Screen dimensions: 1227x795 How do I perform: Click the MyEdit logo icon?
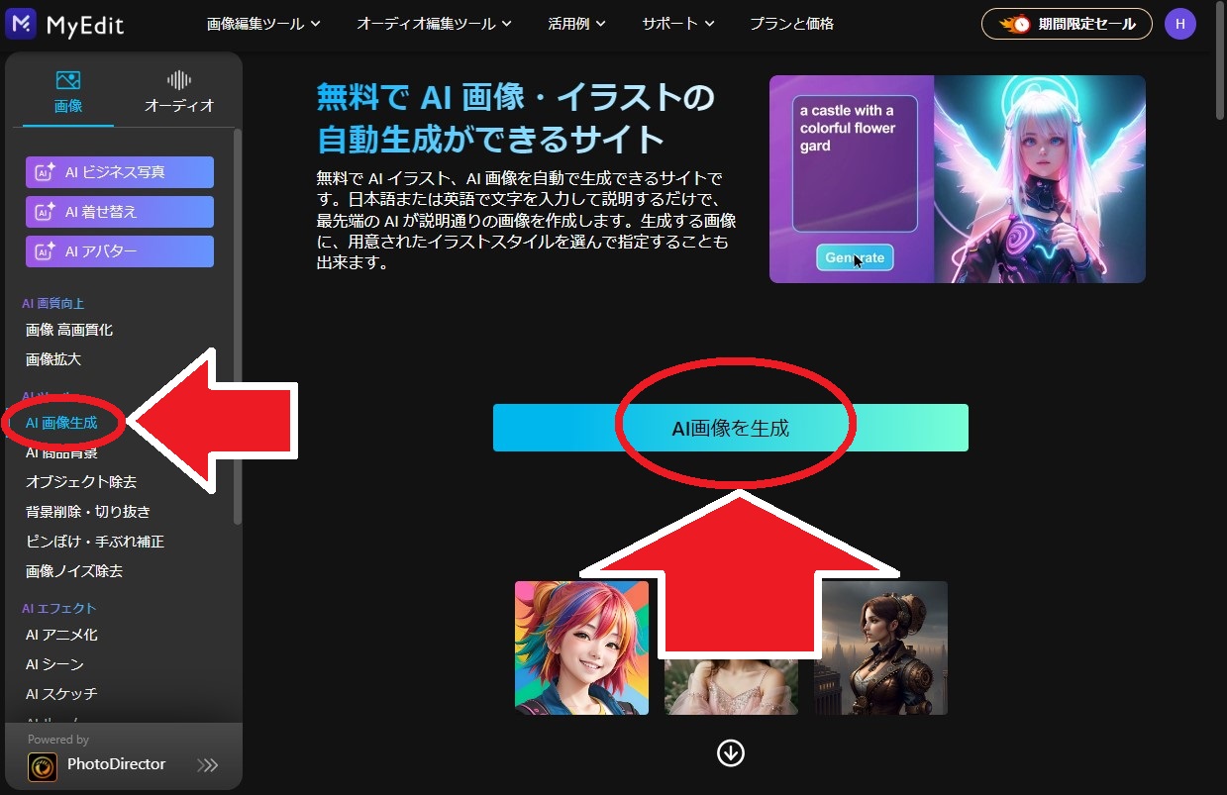(x=20, y=24)
